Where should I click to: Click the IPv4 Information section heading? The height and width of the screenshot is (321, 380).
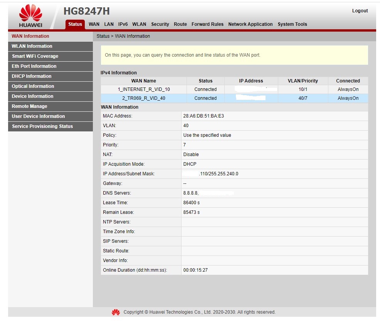tap(119, 73)
